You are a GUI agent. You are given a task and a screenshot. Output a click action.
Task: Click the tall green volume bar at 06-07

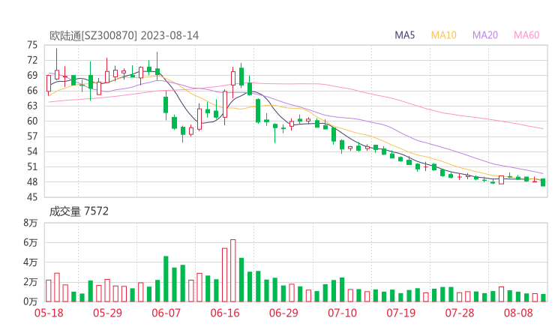(x=166, y=279)
